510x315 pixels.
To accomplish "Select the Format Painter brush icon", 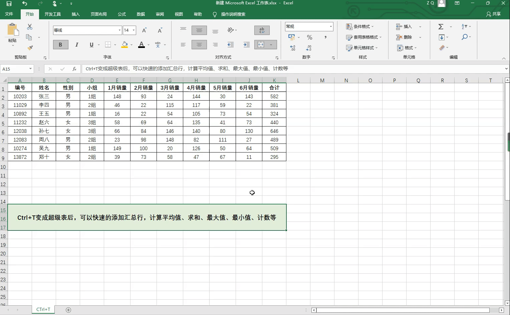I will [30, 48].
